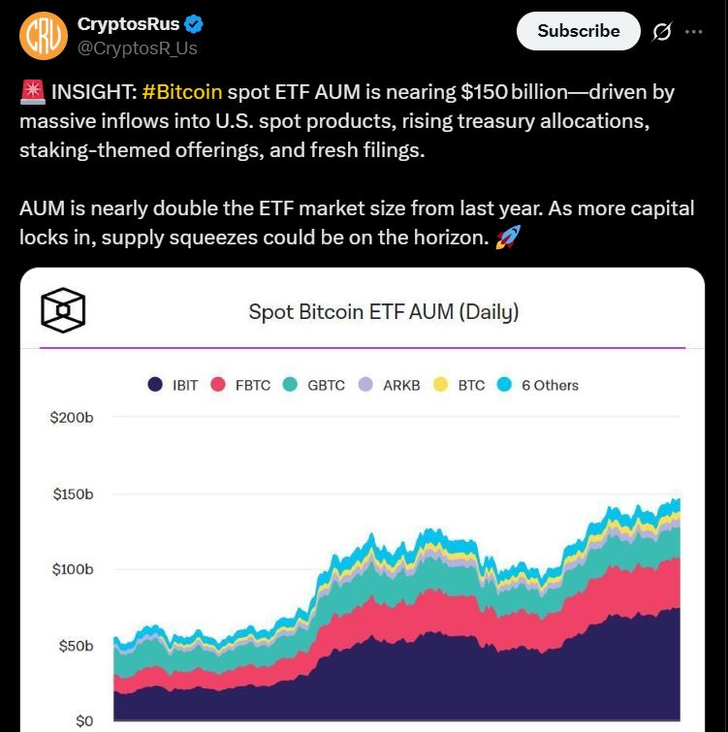
Task: Open the more options ellipsis menu
Action: [693, 31]
